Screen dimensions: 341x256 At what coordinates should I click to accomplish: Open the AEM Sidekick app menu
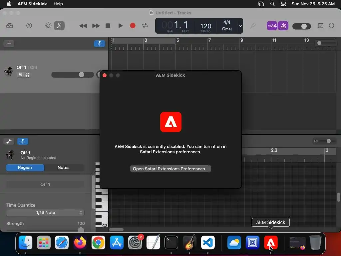coord(32,4)
